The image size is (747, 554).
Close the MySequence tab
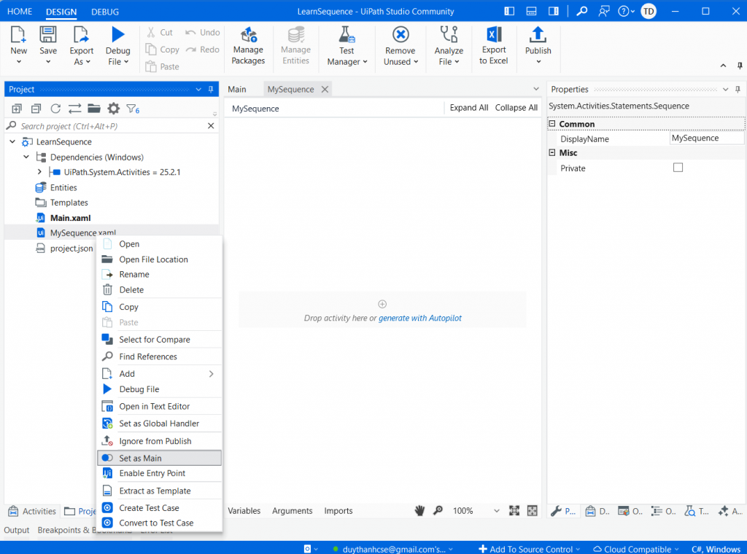pyautogui.click(x=325, y=90)
